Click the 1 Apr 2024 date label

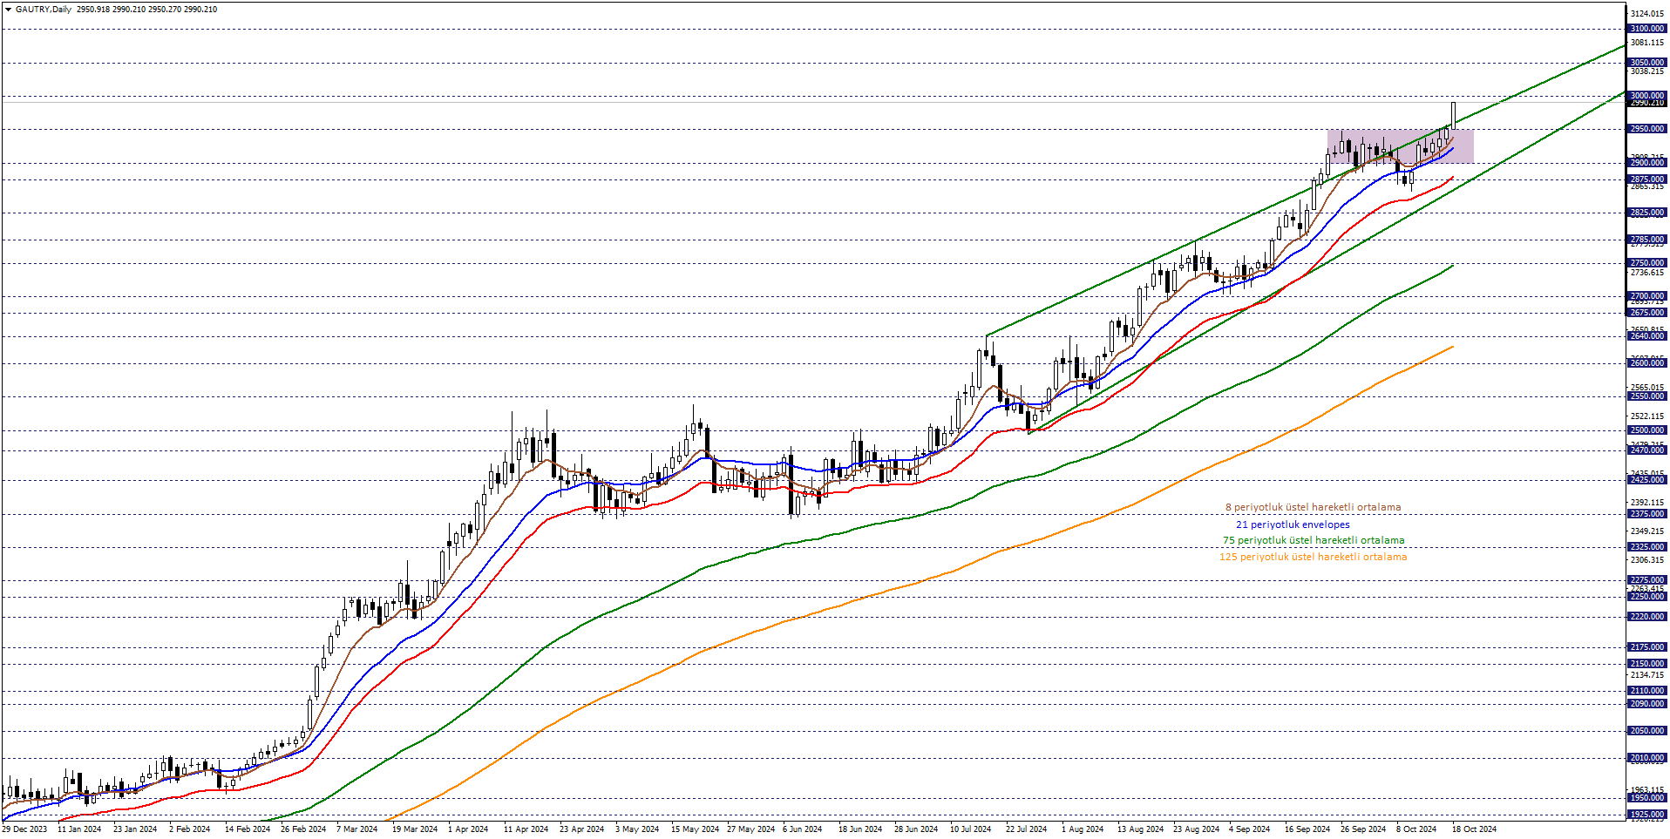click(468, 829)
